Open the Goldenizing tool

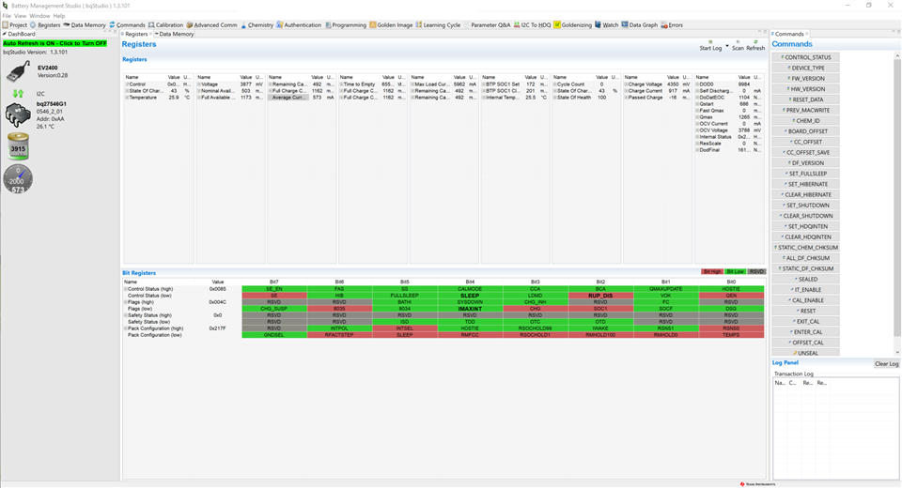(572, 25)
